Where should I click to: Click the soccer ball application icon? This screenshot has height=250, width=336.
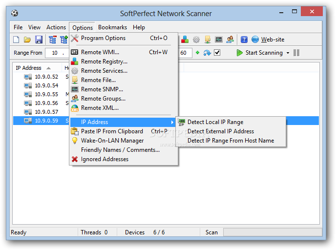point(15,13)
